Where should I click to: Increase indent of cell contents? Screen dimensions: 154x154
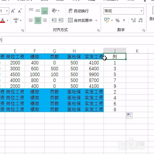[61, 20]
